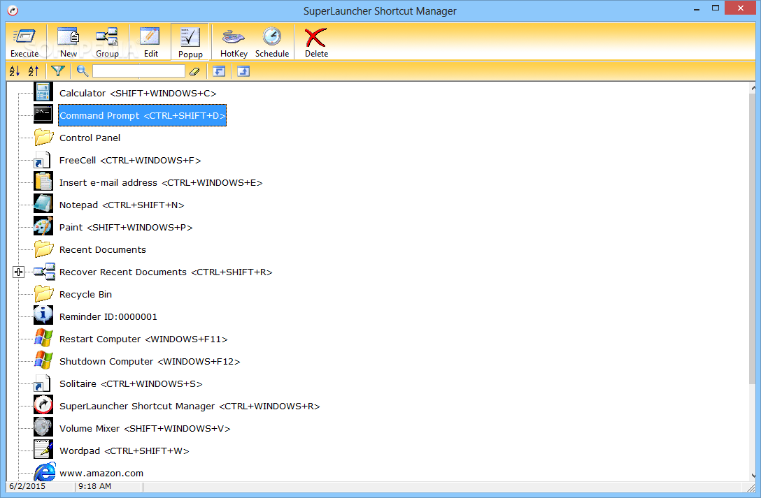Select the Restart Computer <WINDOWS+F11> entry

tap(143, 339)
